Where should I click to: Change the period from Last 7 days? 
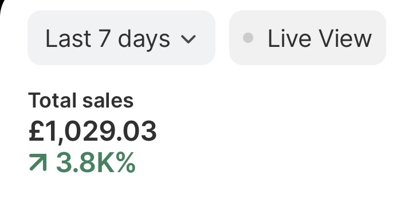pyautogui.click(x=121, y=38)
